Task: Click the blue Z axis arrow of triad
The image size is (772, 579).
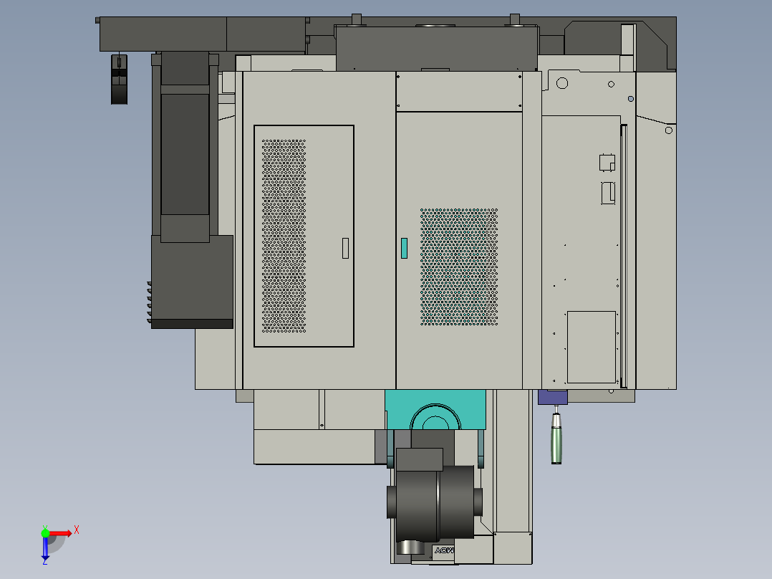Action: point(45,550)
